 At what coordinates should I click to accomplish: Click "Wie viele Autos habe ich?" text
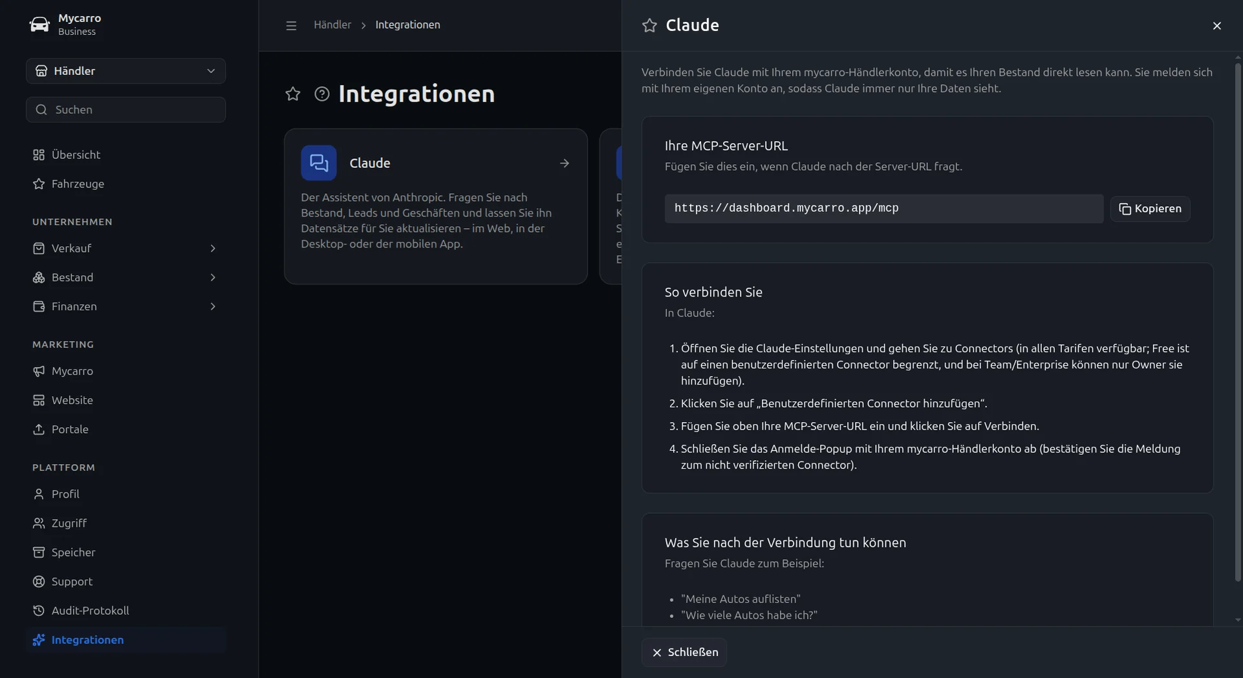point(749,615)
